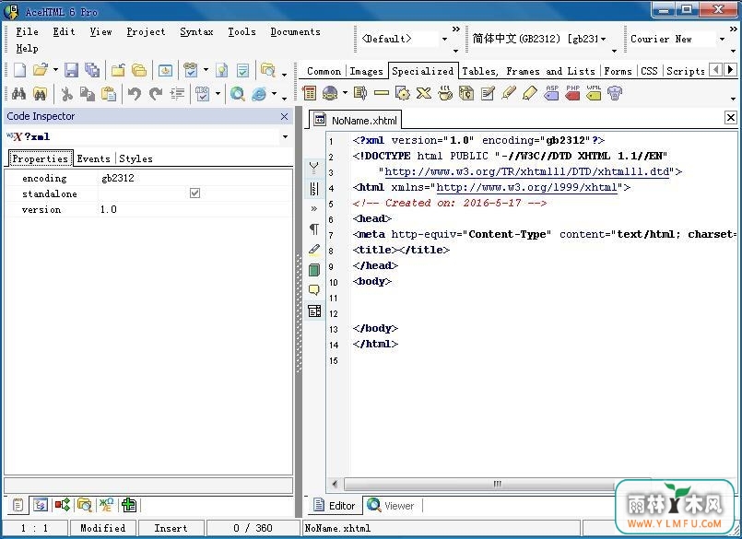Open the browser preview dropdown arrow

[274, 94]
